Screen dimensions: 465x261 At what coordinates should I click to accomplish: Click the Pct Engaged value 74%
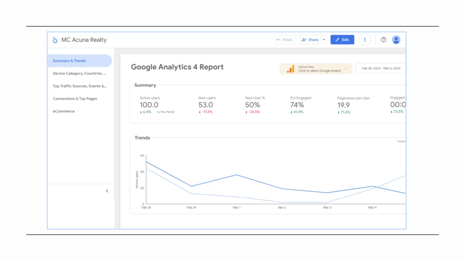297,105
